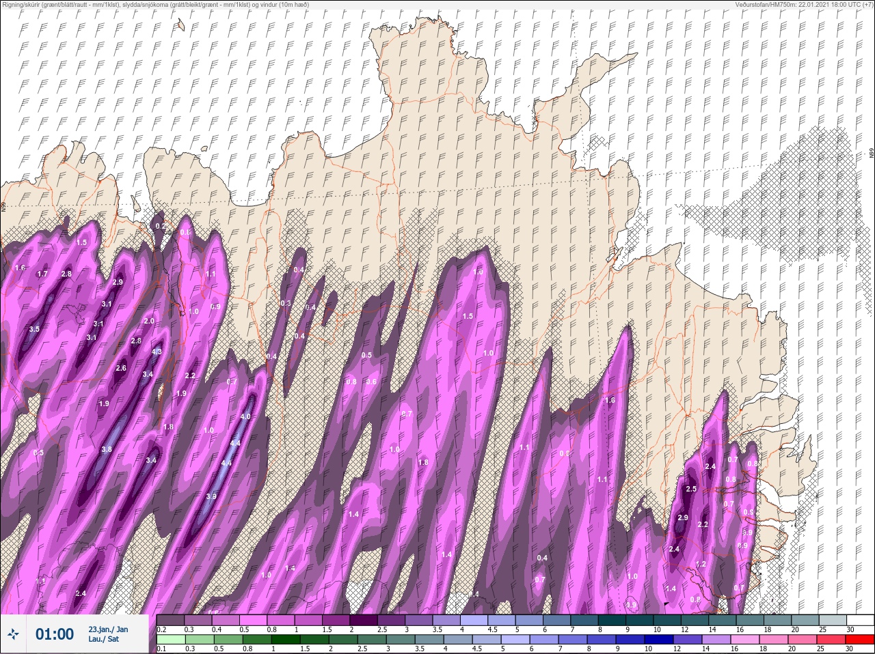Screen dimensions: 875x654
Task: Click the 3.5 precipitation value on the map
Action: click(35, 329)
